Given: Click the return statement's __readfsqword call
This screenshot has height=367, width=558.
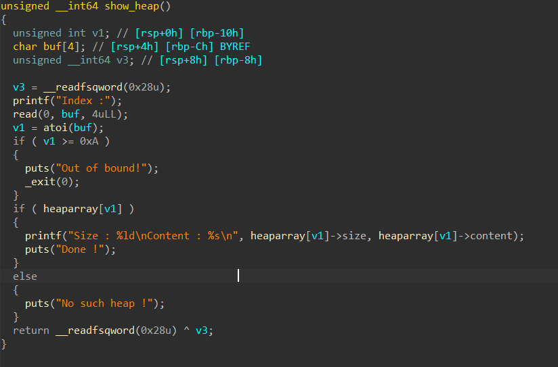Looking at the screenshot, I should [x=116, y=331].
